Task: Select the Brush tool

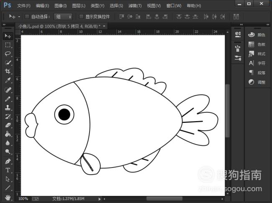Action: 8,99
